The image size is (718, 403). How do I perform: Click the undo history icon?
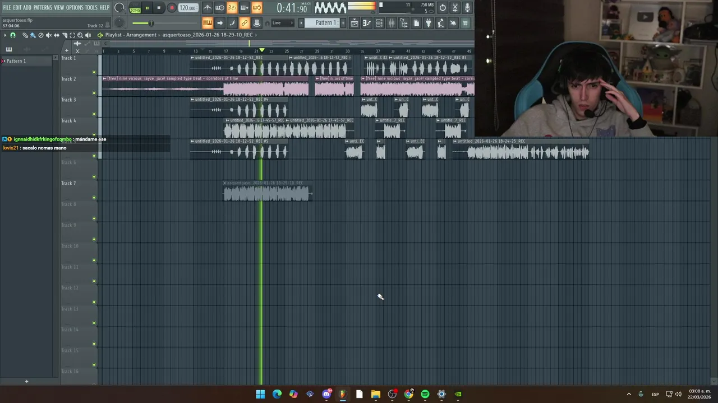443,8
